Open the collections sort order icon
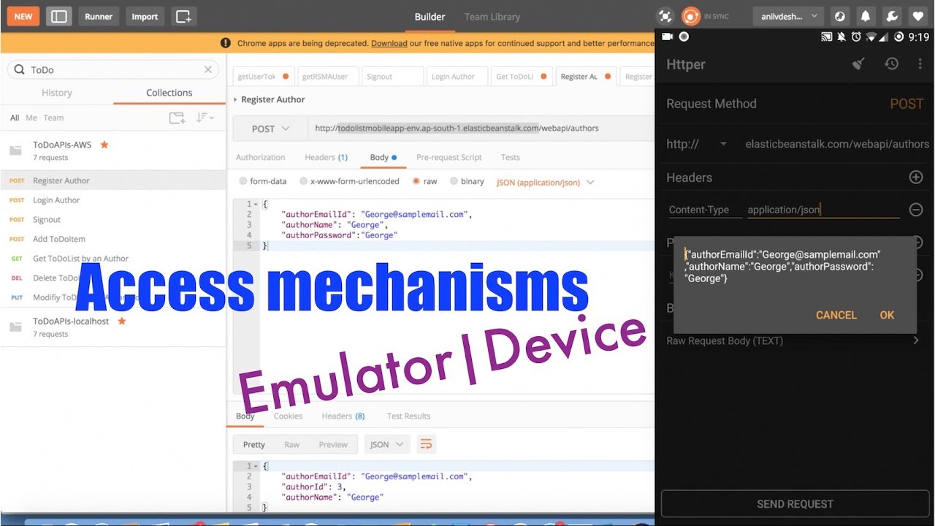Viewport: 935px width, 526px height. 205,118
